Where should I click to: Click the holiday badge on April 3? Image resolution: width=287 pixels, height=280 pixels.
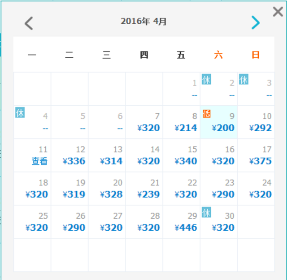point(244,79)
